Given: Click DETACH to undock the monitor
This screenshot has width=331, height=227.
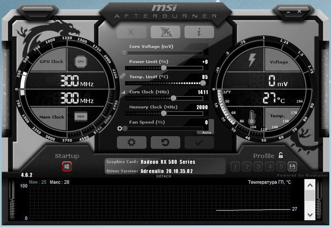Looking at the screenshot, I should click(x=164, y=176).
